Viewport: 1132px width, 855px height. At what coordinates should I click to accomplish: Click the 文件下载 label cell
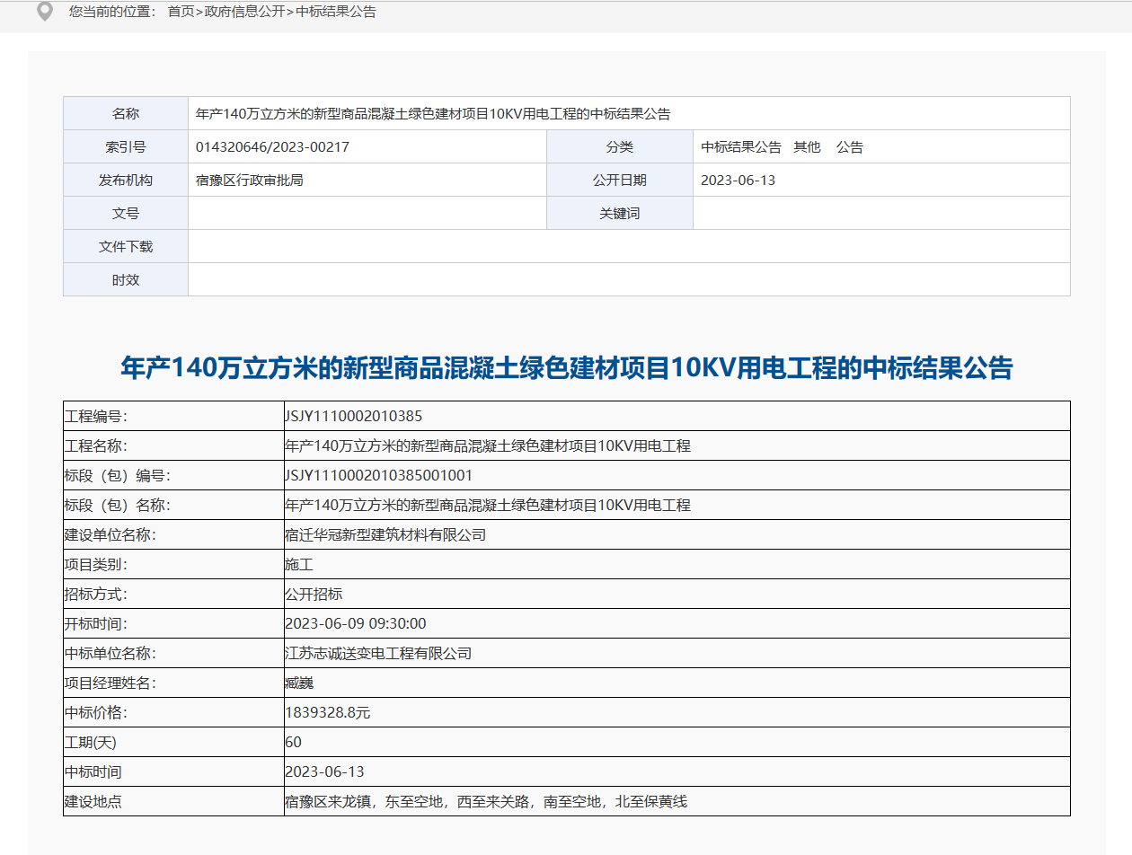click(x=126, y=247)
